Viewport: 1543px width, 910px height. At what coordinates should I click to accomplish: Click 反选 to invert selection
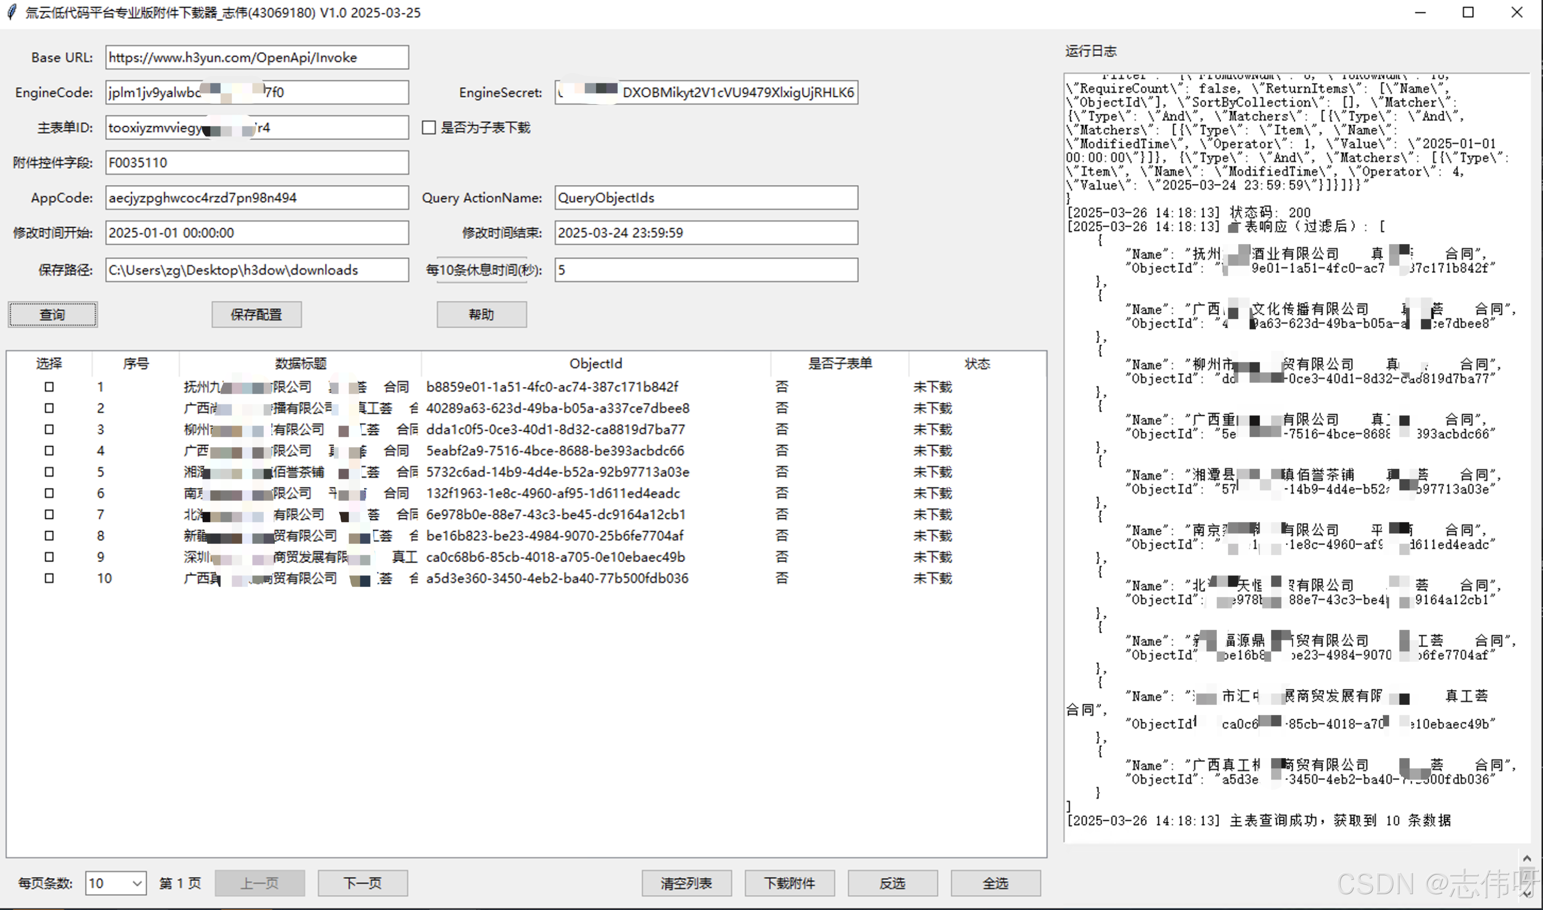[892, 884]
